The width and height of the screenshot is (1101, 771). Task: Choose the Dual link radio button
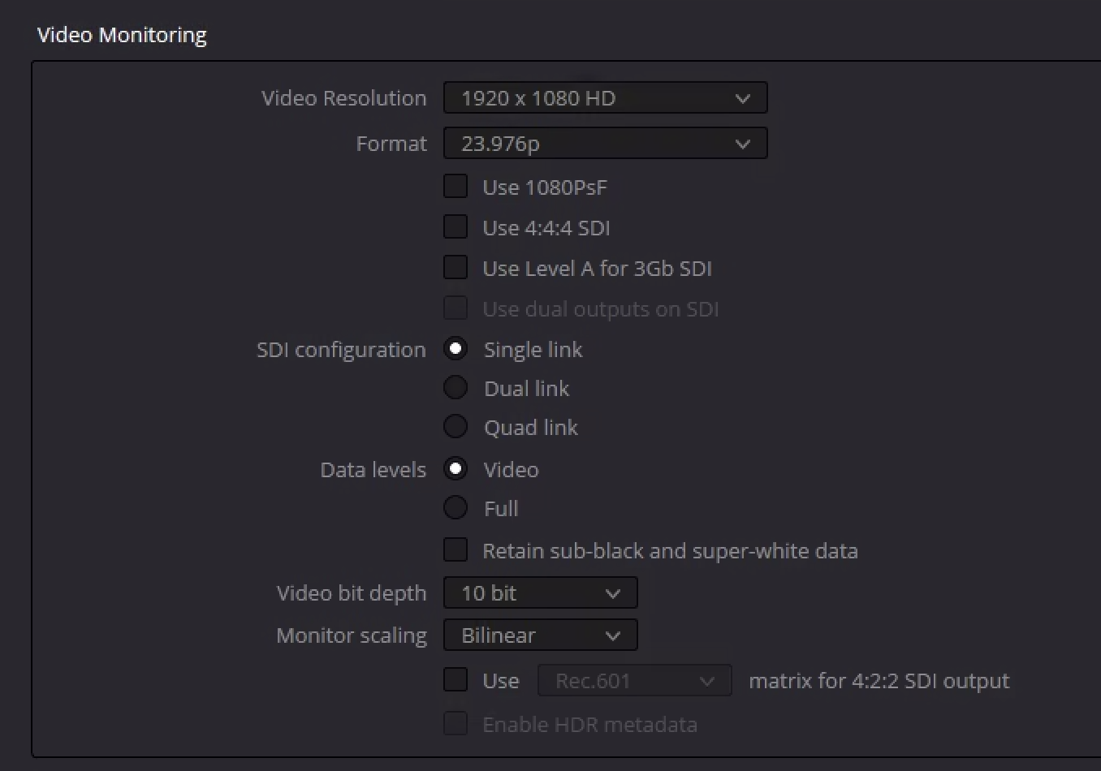(x=456, y=388)
